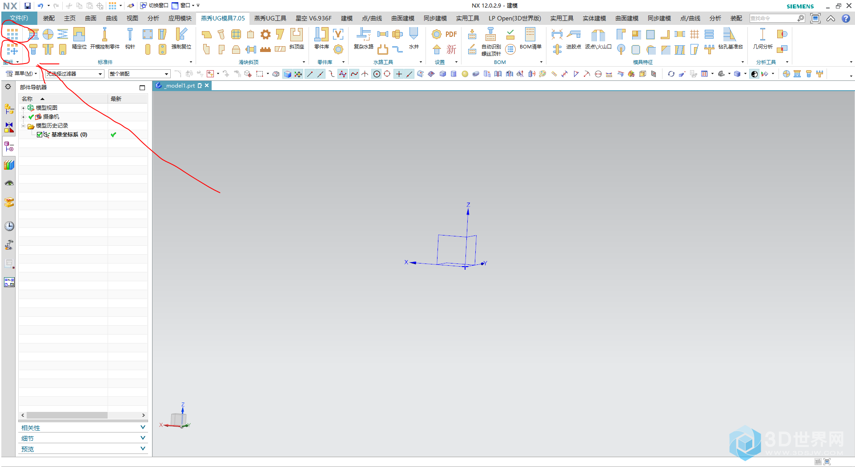Expand the 标准件 group options arrow
855x467 pixels.
[x=191, y=62]
